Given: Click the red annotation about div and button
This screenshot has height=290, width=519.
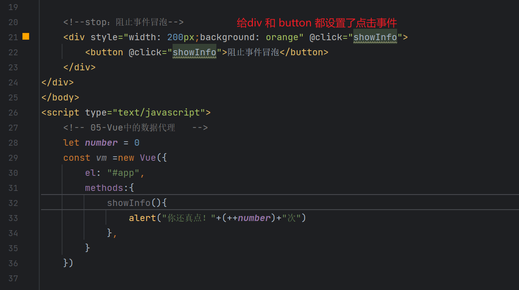Looking at the screenshot, I should 317,23.
